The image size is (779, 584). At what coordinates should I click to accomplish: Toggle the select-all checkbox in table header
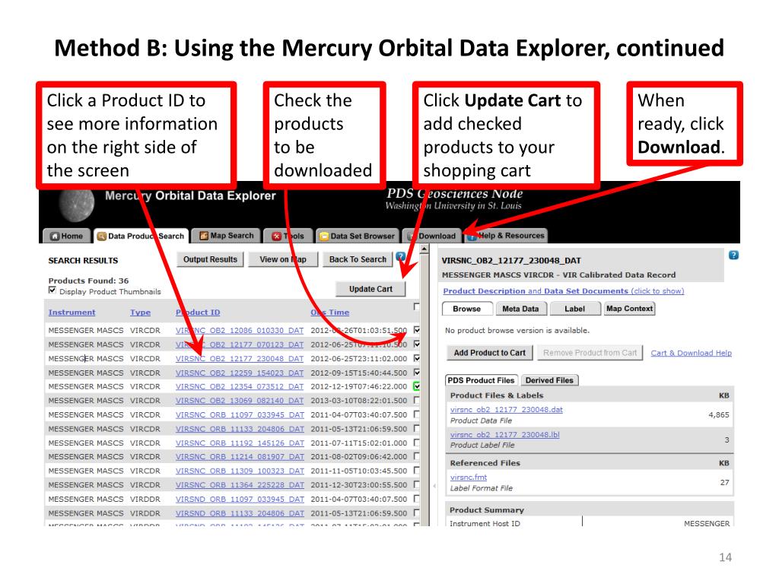pyautogui.click(x=416, y=307)
